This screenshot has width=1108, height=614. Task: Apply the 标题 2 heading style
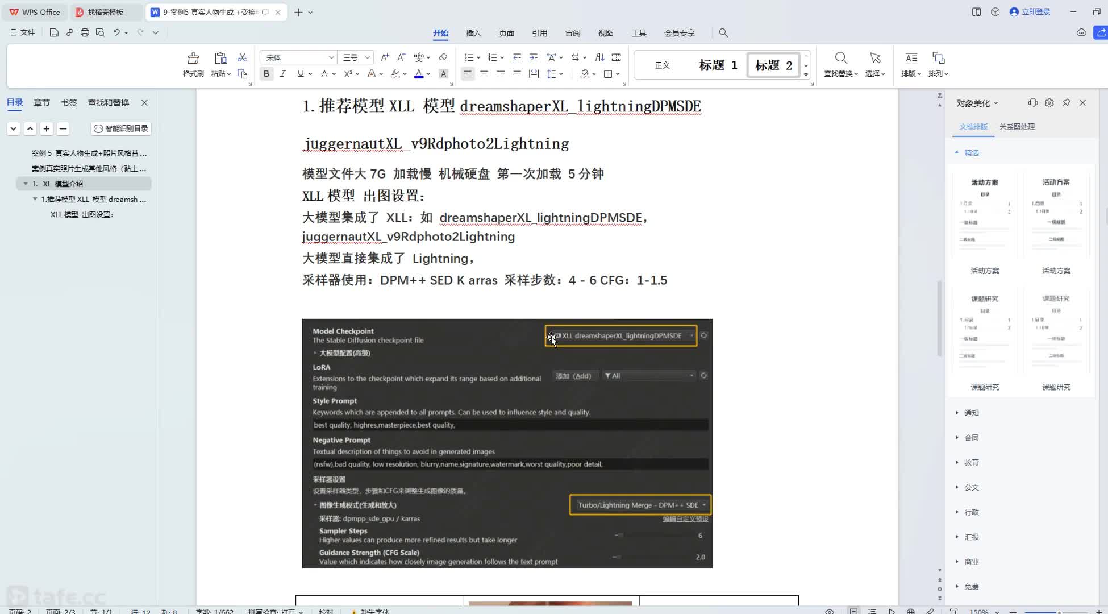coord(773,65)
